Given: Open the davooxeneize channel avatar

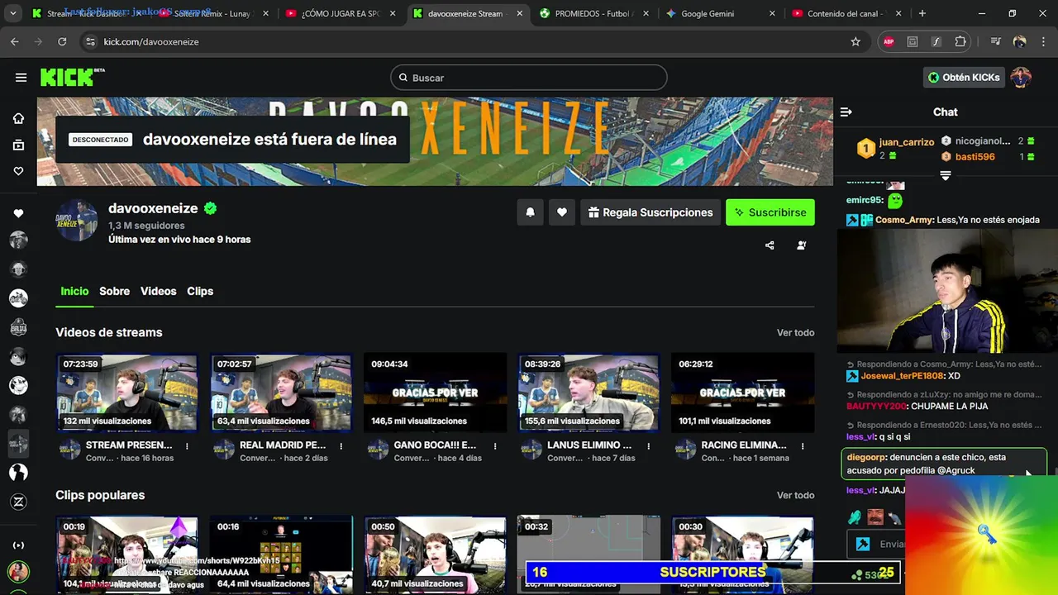Looking at the screenshot, I should 76,221.
